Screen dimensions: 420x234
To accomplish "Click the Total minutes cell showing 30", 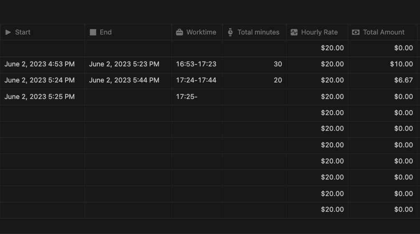I will 254,64.
